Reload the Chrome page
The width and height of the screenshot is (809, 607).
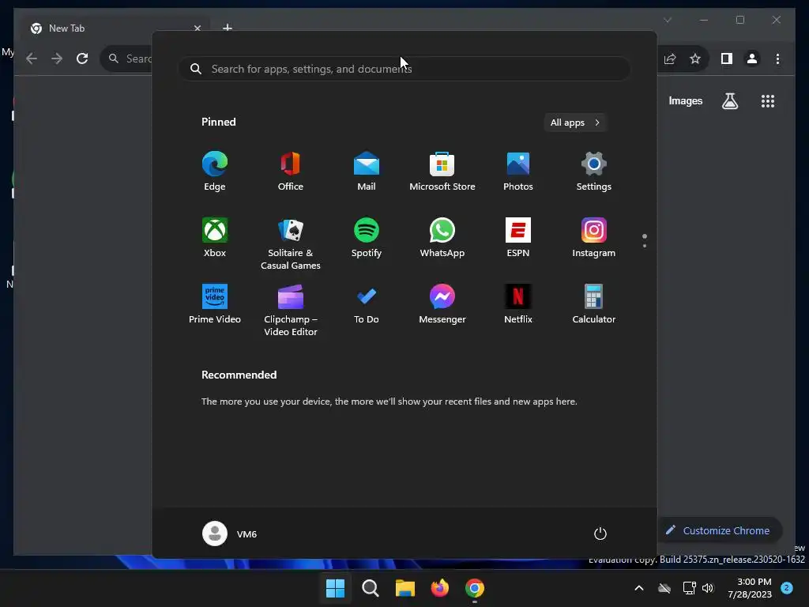click(82, 58)
